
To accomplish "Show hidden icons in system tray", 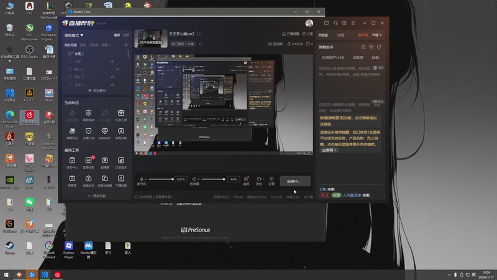I will [449, 275].
